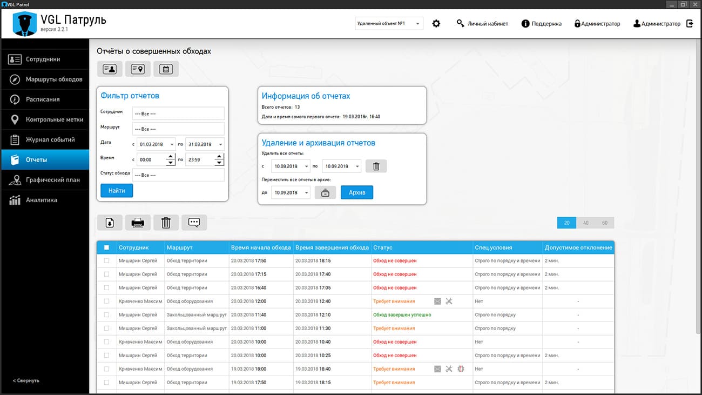Viewport: 702px width, 395px height.
Task: Open Сотрудник filter dropdown
Action: tap(178, 113)
